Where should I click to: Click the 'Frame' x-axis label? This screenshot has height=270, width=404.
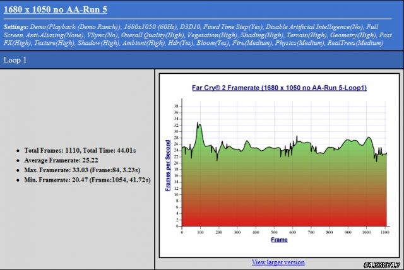(x=279, y=240)
